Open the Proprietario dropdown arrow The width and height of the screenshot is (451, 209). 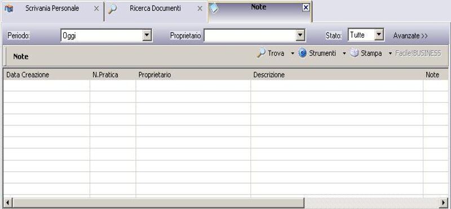300,35
